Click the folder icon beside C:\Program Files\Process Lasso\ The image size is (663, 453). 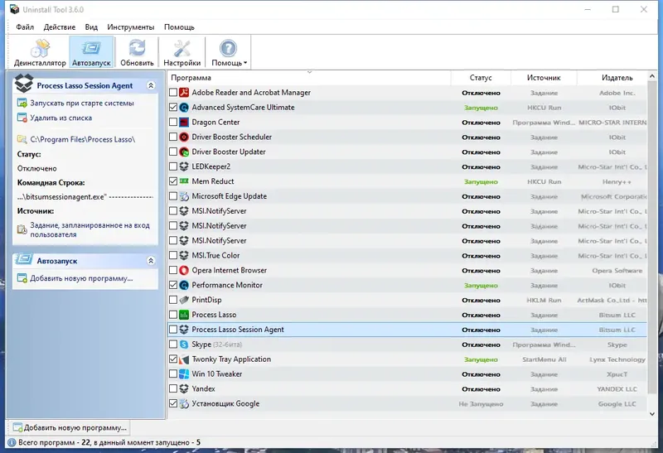click(22, 139)
